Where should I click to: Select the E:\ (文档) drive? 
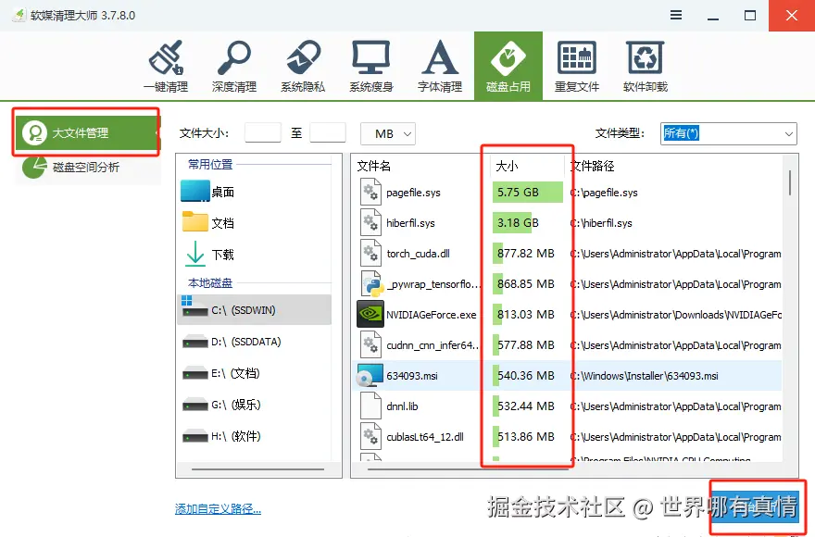(254, 373)
